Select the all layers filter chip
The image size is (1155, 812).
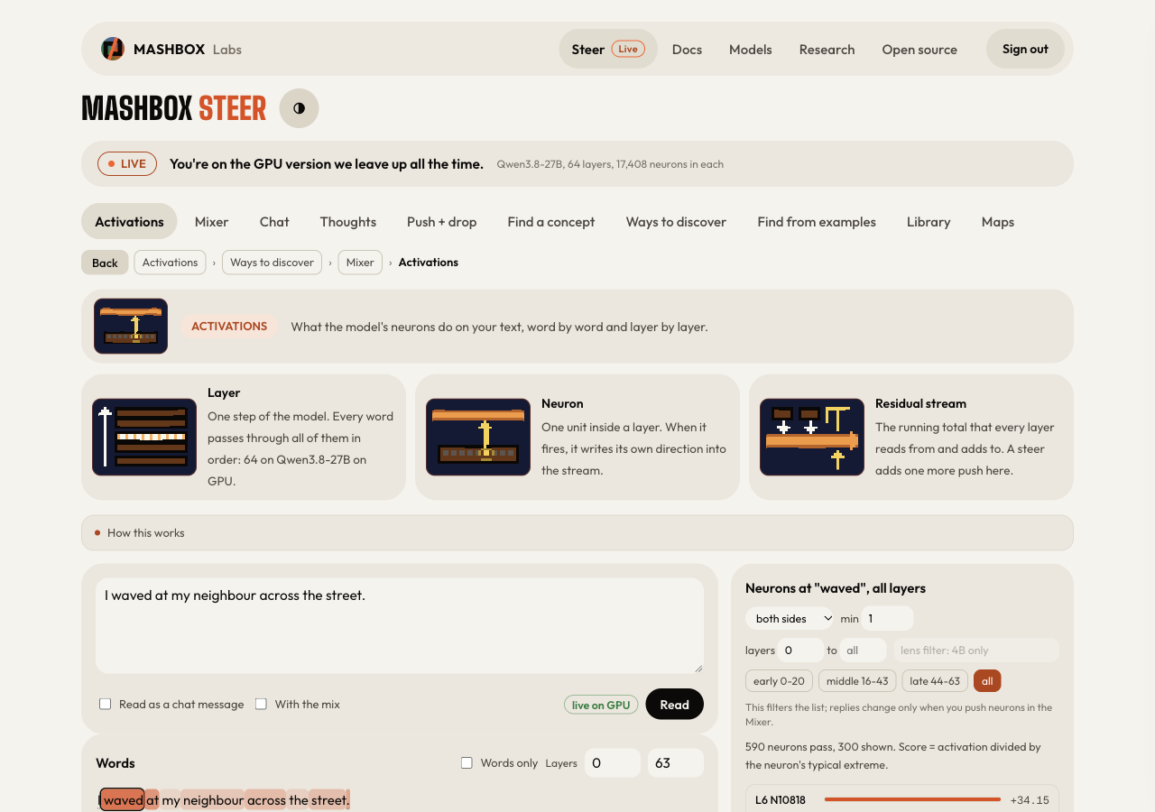[987, 681]
